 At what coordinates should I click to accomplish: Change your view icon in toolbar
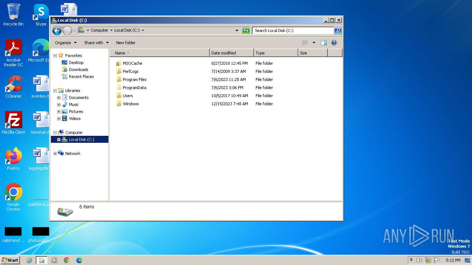point(305,43)
